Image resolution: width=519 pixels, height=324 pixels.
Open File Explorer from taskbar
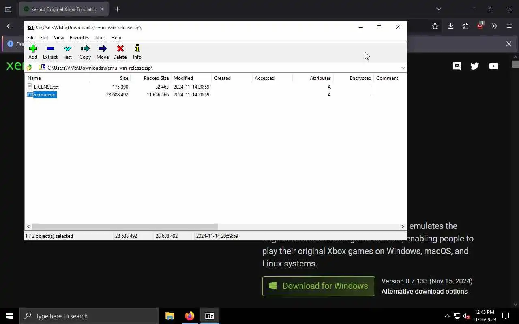coord(169,316)
